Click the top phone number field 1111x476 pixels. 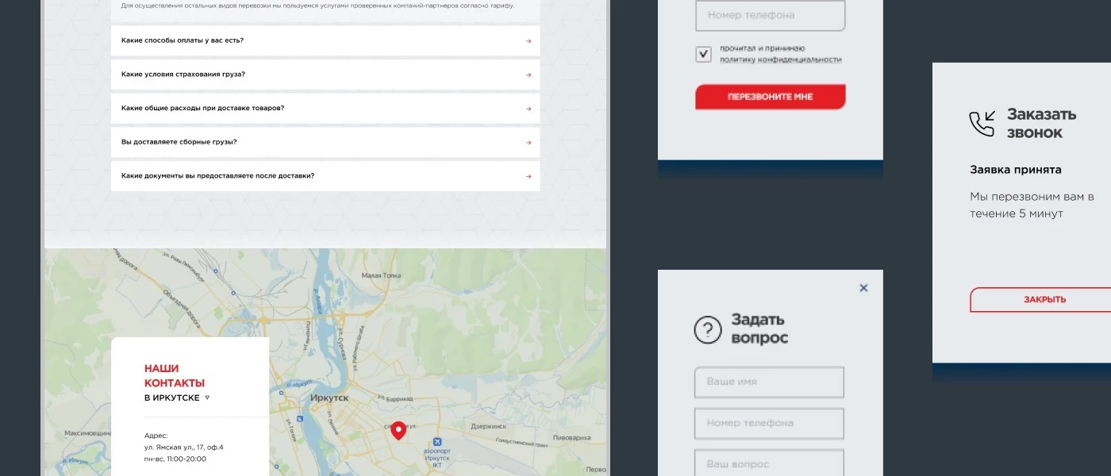[770, 15]
